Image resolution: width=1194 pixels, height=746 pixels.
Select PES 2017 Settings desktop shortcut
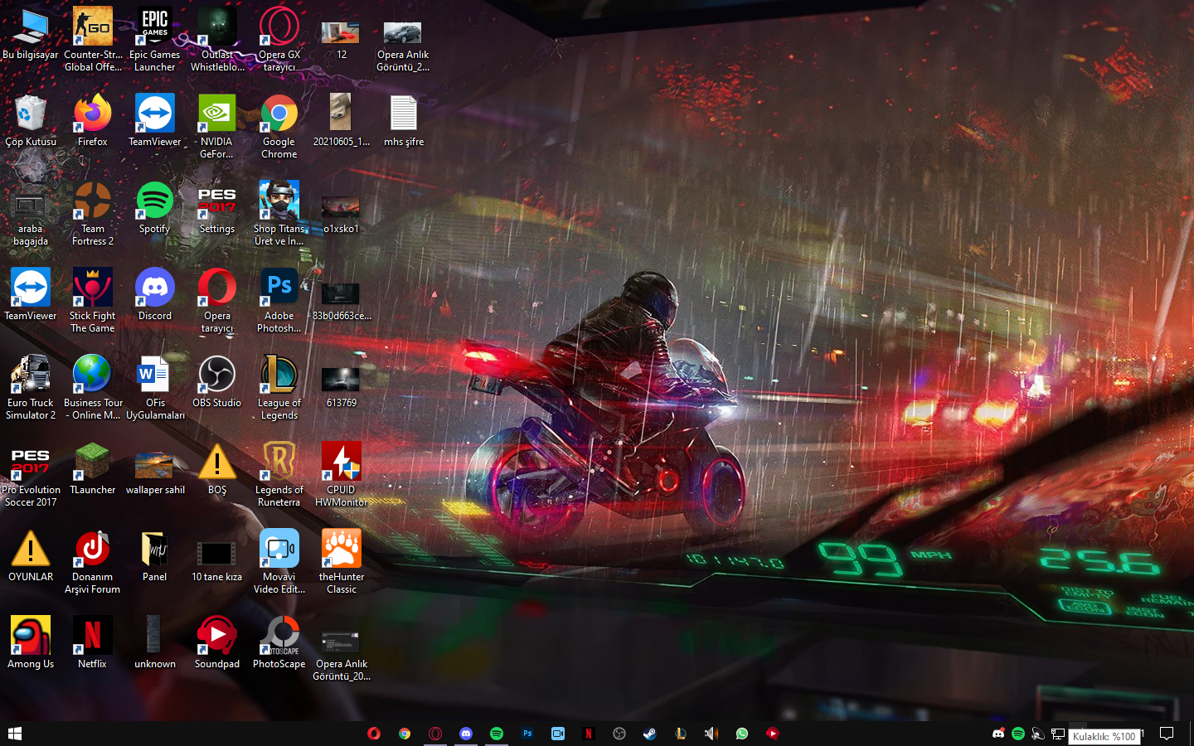point(217,209)
